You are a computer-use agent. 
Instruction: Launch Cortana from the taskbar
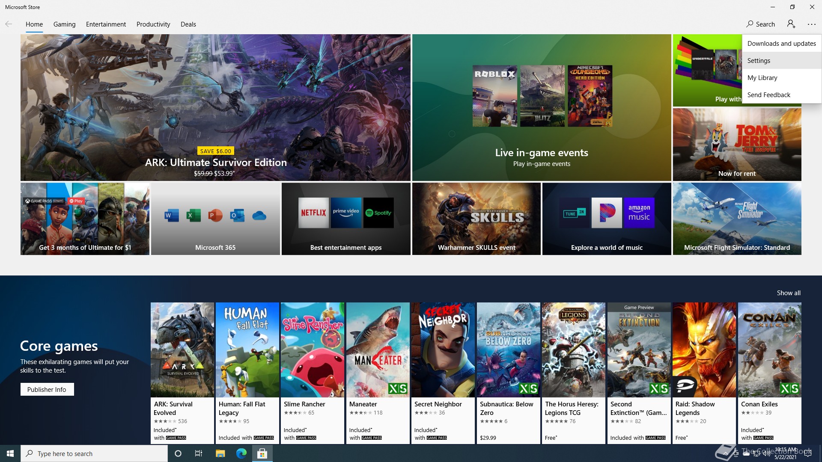pos(178,453)
